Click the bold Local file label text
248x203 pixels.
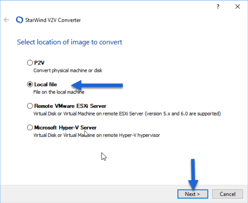pos(45,85)
